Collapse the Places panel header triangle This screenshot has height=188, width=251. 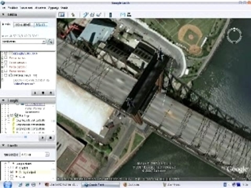(3, 100)
